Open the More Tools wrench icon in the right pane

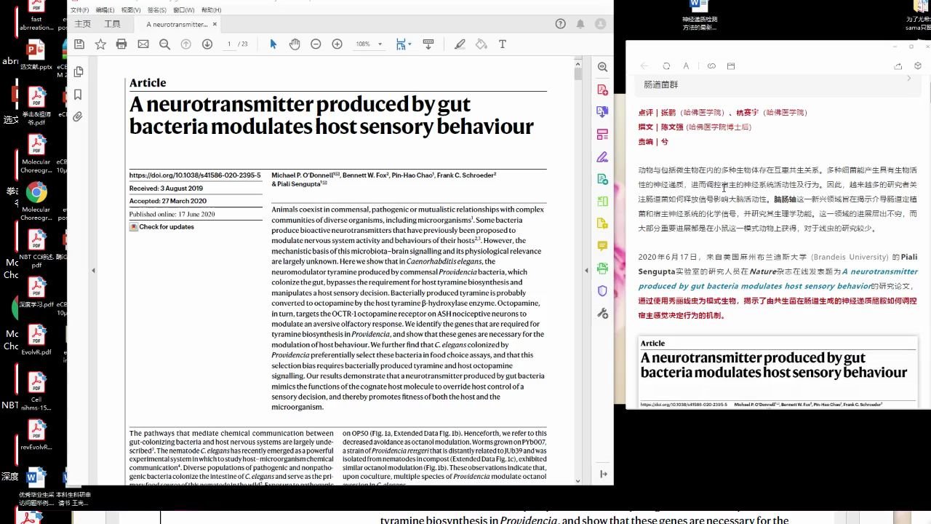pos(602,314)
